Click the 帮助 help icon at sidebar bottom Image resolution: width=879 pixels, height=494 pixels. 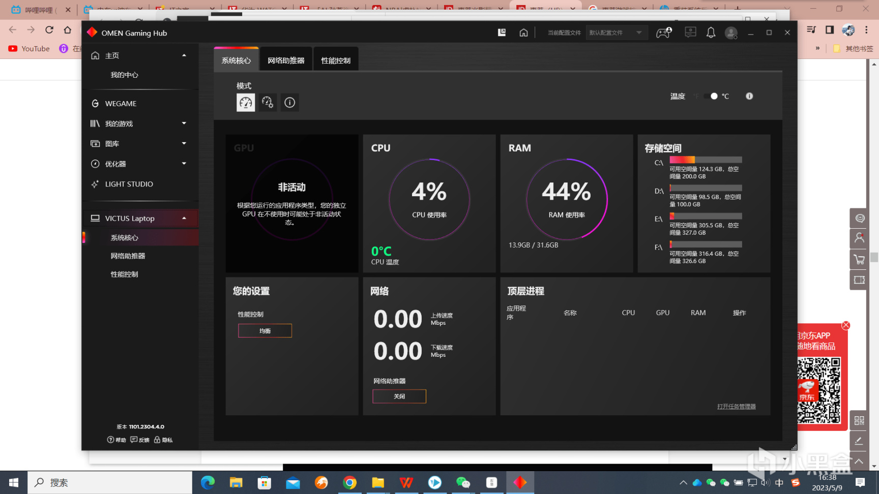(110, 440)
